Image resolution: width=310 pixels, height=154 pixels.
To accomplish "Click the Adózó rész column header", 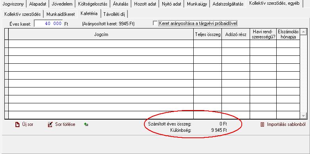I will click(x=236, y=34).
